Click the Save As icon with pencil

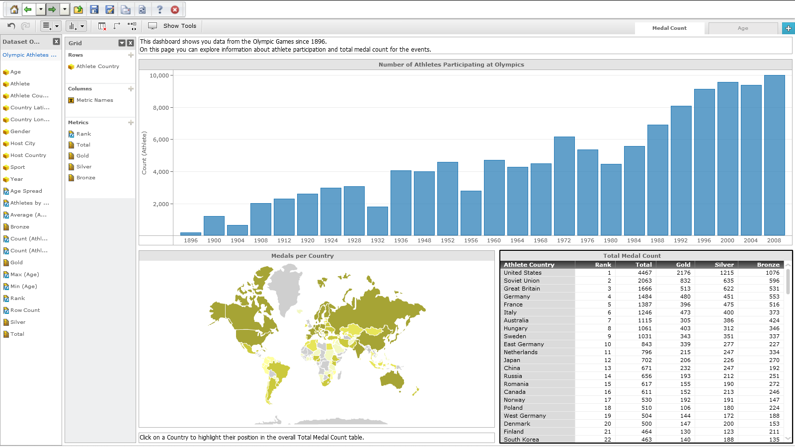point(110,9)
